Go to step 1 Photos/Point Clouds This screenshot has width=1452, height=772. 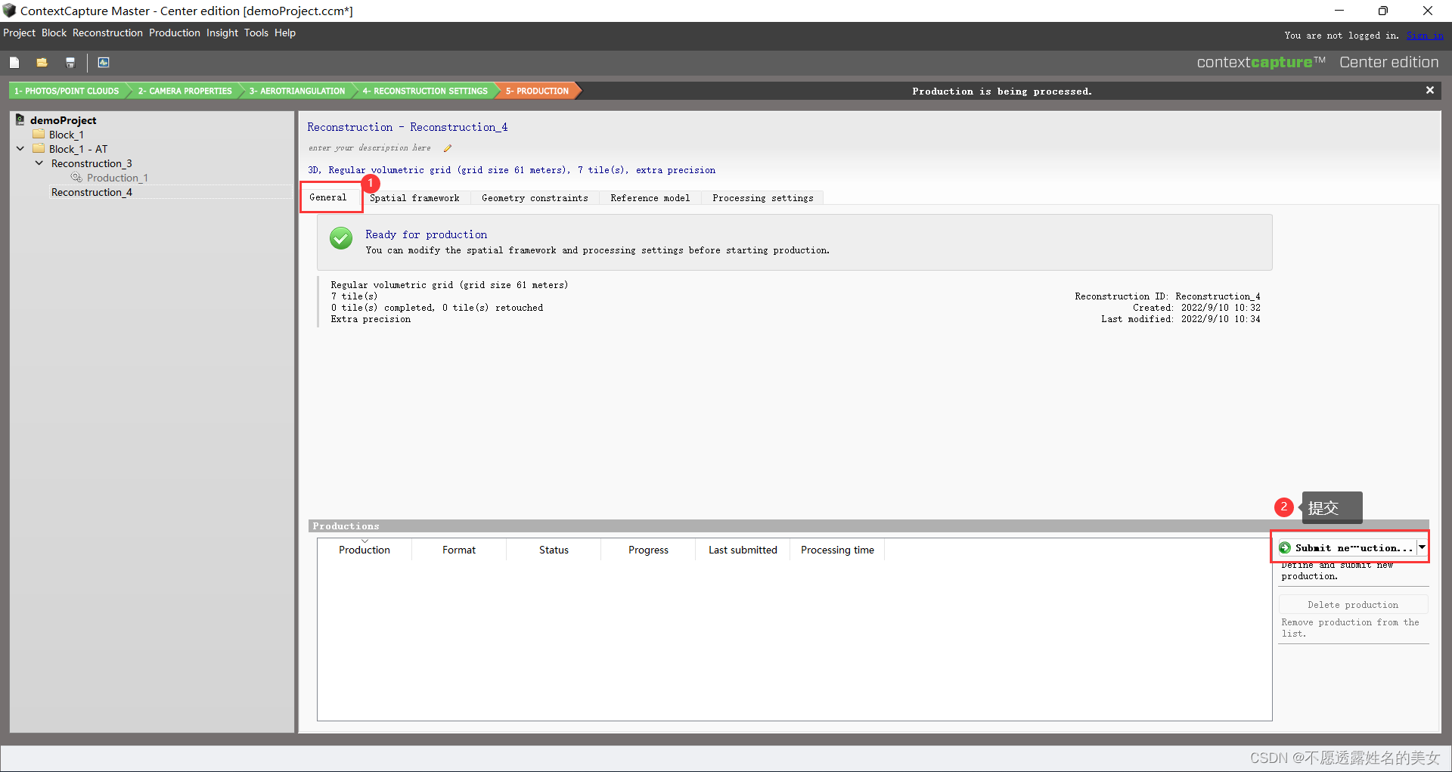67,91
